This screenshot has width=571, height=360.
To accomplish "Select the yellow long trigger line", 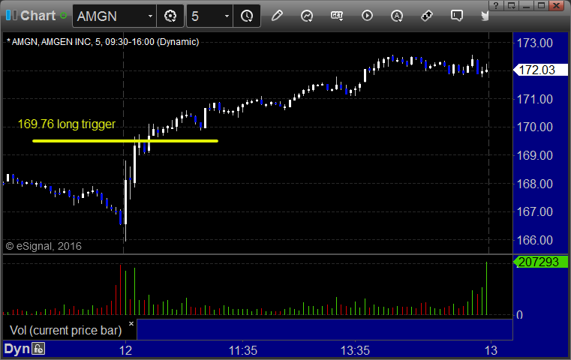I will pyautogui.click(x=125, y=141).
